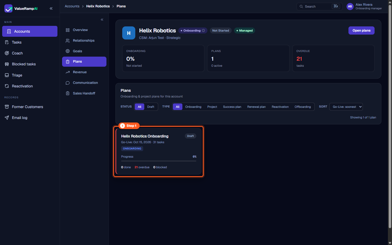
Task: Click the Sales Handoff clipboard icon
Action: click(x=68, y=93)
